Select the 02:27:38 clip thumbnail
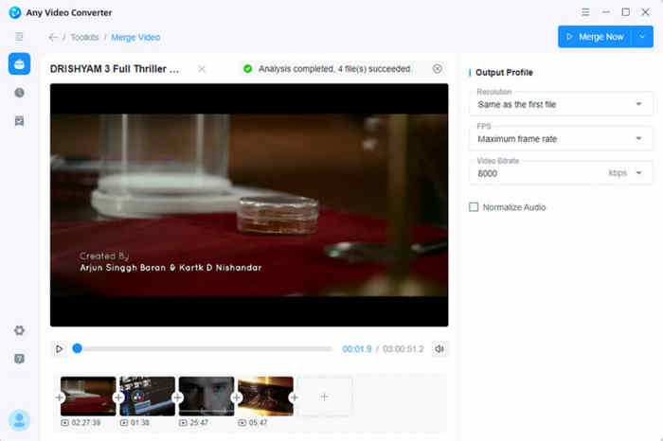 (x=88, y=397)
